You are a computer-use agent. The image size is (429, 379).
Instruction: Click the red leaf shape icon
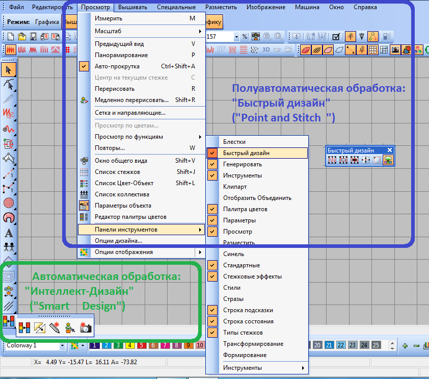click(x=305, y=50)
